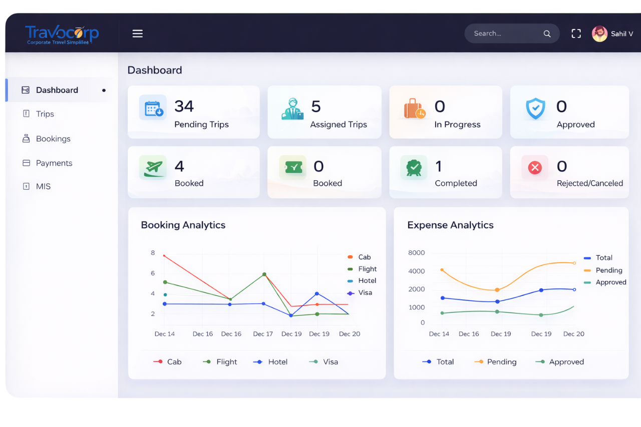Click the Pending Trips summary card

click(193, 112)
